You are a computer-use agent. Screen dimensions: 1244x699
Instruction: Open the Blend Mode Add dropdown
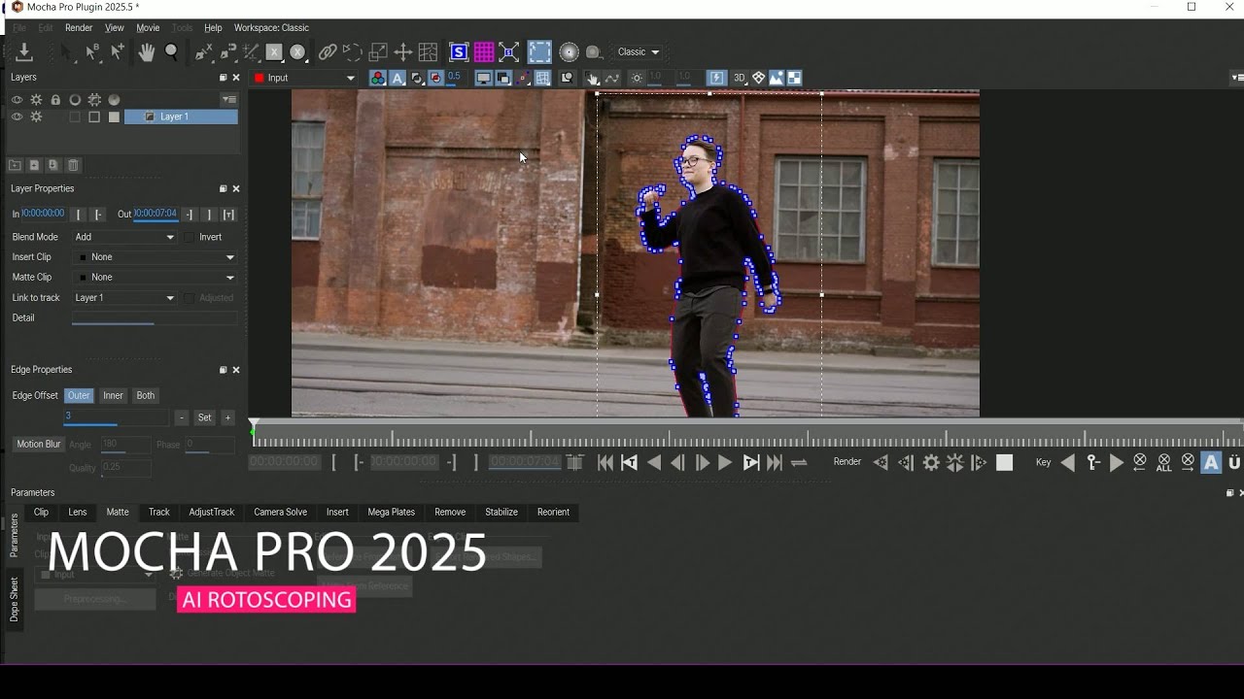tap(124, 237)
